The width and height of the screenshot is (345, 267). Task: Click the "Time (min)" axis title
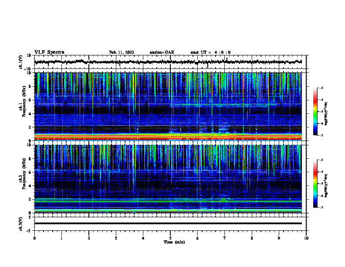[174, 242]
